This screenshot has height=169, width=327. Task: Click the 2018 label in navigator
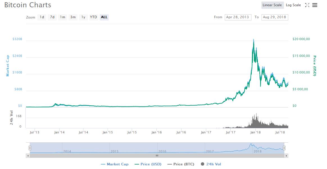[x=258, y=151]
